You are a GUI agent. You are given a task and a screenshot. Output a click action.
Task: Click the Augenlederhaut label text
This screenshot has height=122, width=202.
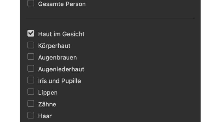pyautogui.click(x=61, y=69)
